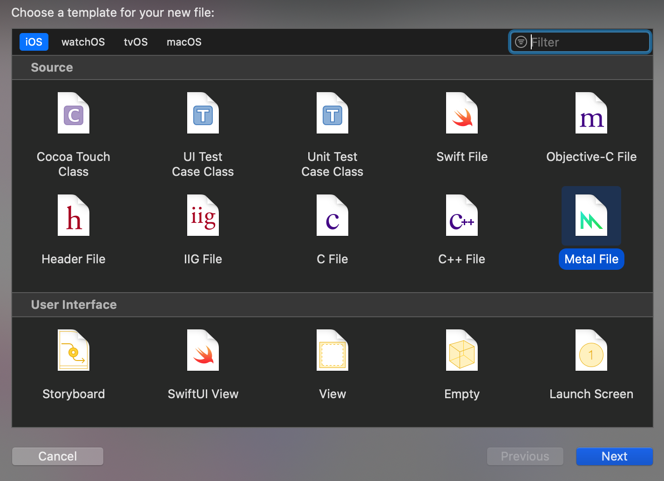Pick the View template icon
This screenshot has width=664, height=481.
click(x=332, y=350)
